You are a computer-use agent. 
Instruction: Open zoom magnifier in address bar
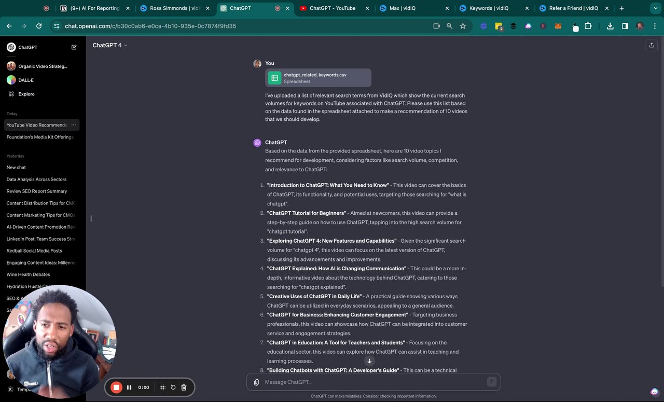tap(450, 26)
